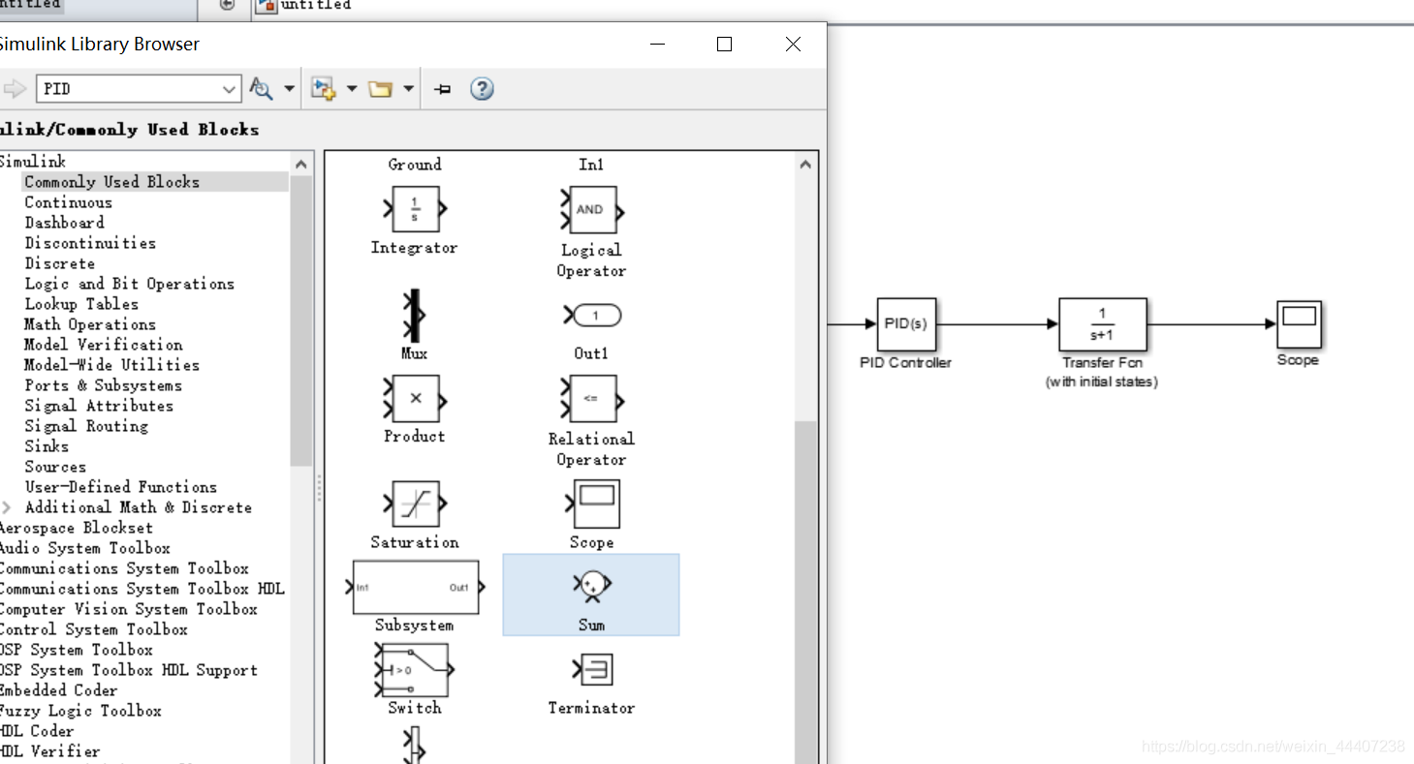
Task: Click the PID Controller block in model
Action: (906, 324)
